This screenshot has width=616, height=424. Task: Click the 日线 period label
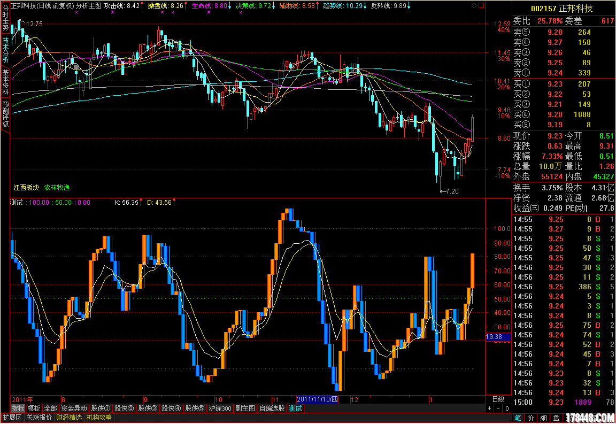(498, 399)
